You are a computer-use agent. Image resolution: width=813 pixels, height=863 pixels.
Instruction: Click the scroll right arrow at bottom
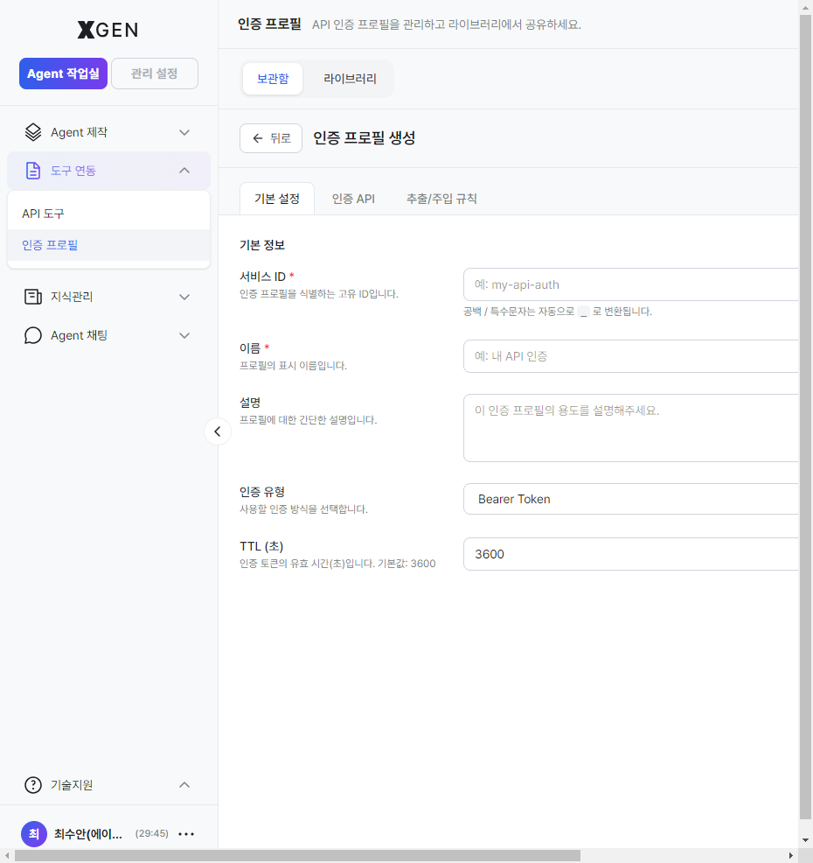point(791,856)
